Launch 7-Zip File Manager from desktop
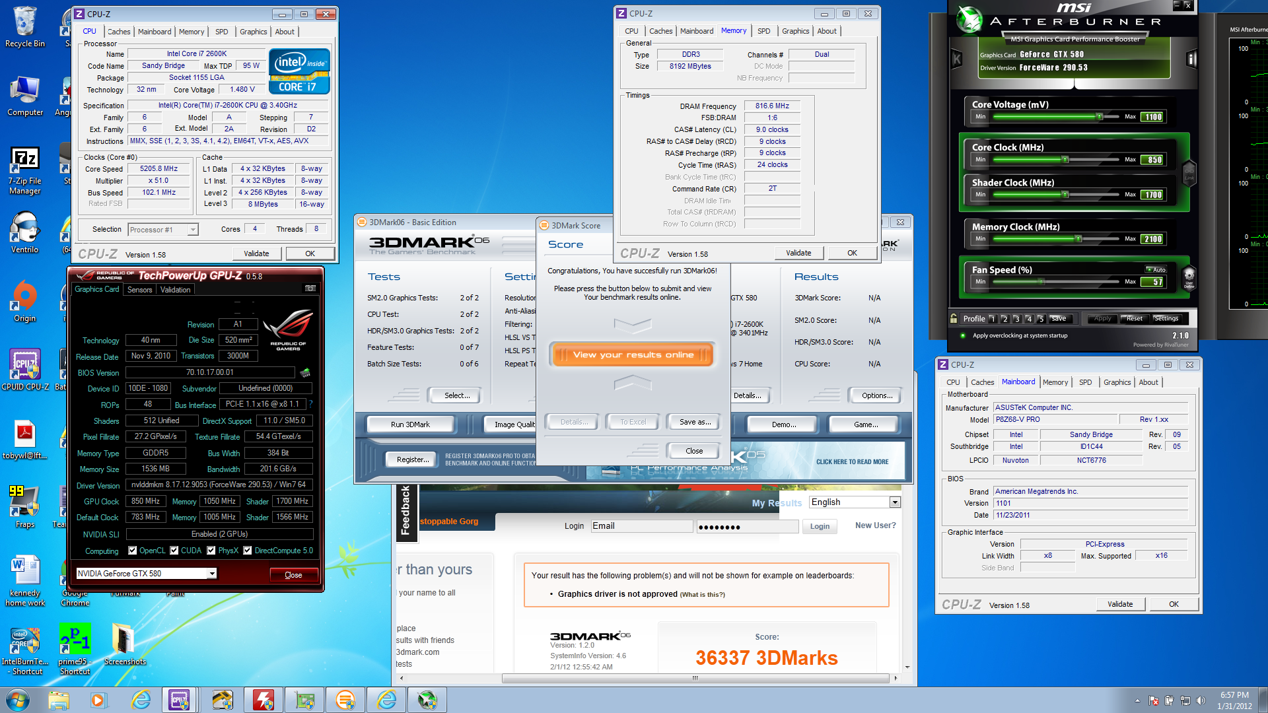 25,170
